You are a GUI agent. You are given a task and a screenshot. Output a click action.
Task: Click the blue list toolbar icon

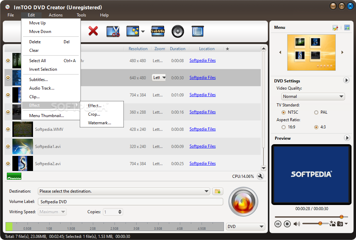tap(197, 31)
